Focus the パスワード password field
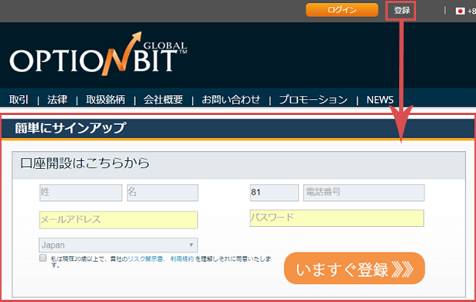The width and height of the screenshot is (476, 302). click(x=337, y=218)
